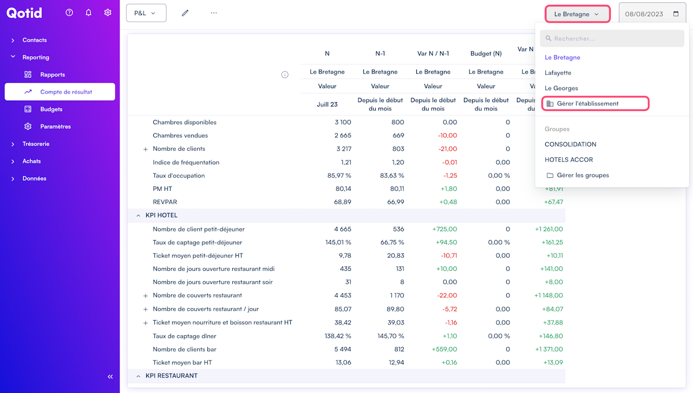Screen dimensions: 693x393
Task: Click the pencil edit icon
Action: [x=185, y=13]
